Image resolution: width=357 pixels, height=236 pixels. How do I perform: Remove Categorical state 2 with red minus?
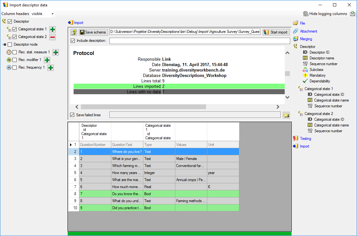point(52,37)
